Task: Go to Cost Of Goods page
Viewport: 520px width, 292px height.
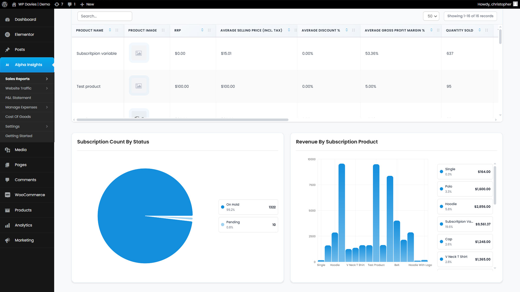Action: click(18, 117)
